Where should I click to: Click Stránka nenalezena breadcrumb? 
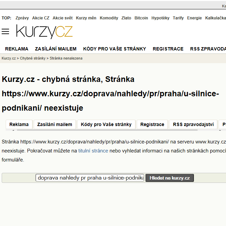coord(66,58)
